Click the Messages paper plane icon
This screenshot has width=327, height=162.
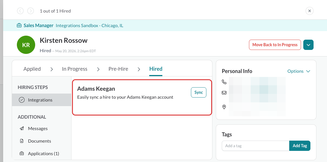[x=22, y=129]
